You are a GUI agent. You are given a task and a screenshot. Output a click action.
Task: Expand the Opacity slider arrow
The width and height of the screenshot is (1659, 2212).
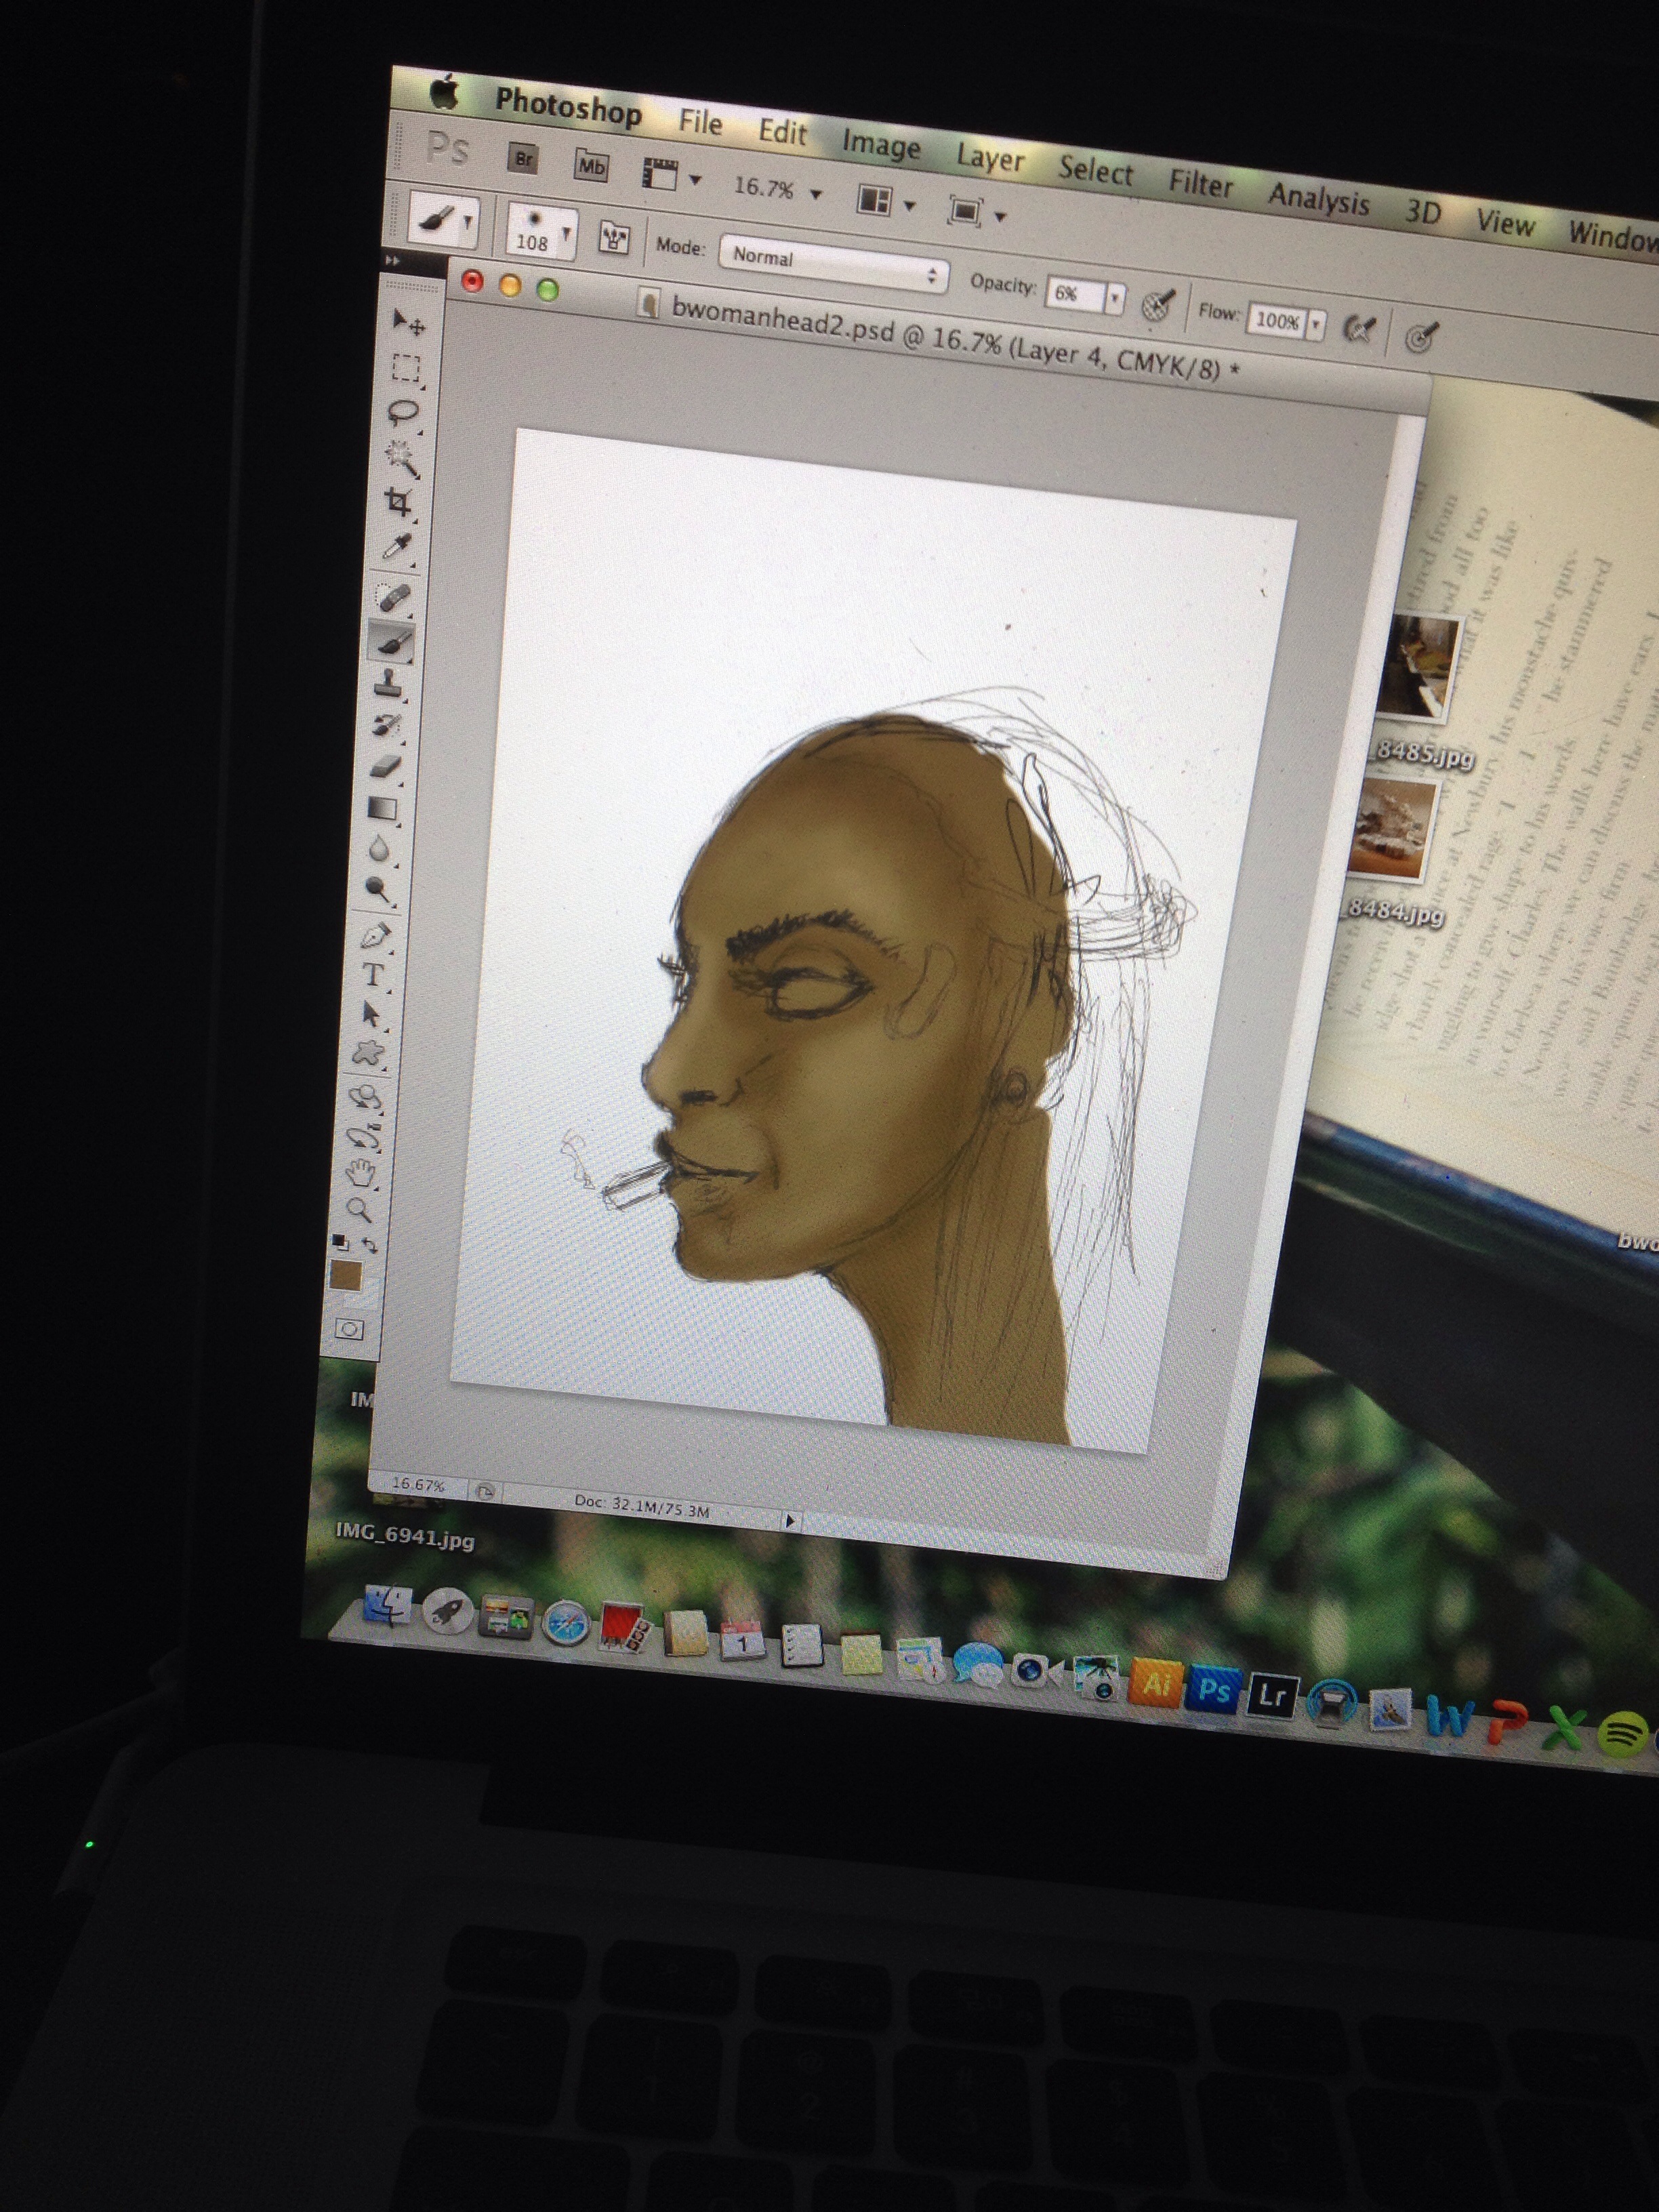click(1115, 298)
